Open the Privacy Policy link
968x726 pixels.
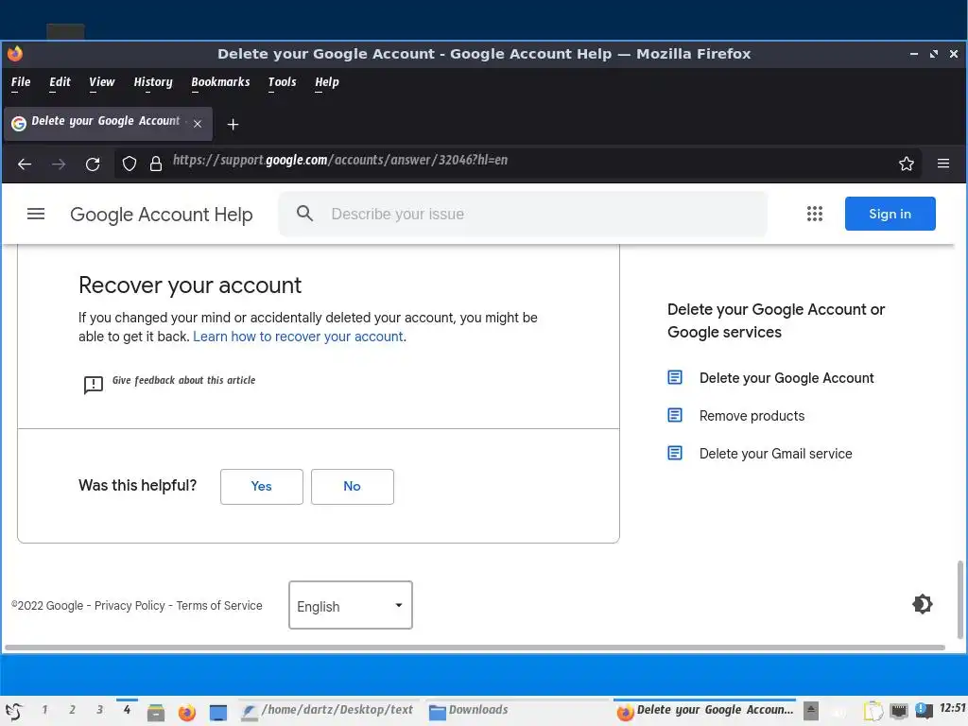[130, 606]
